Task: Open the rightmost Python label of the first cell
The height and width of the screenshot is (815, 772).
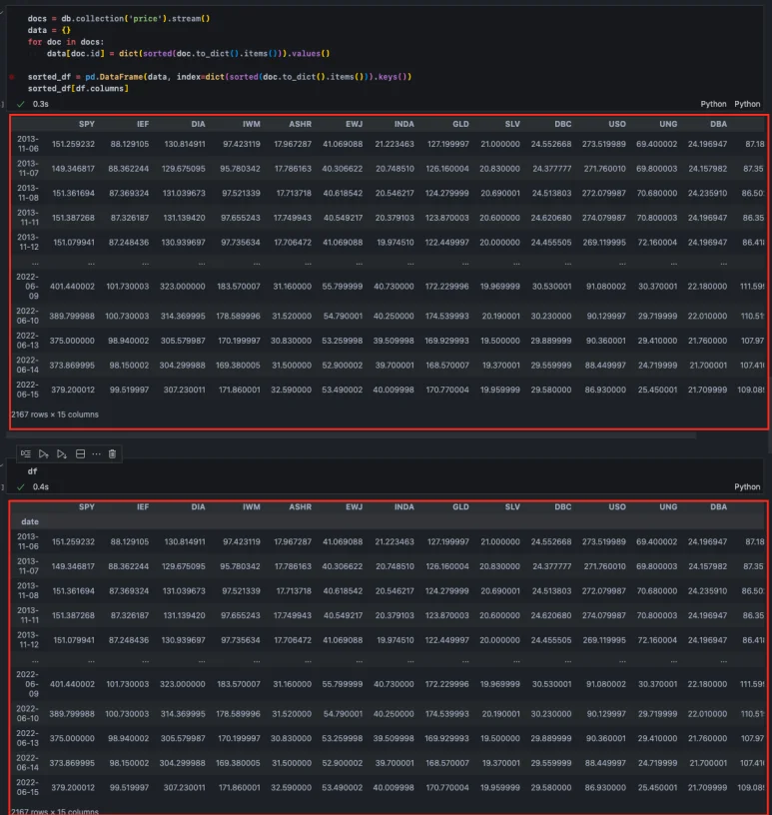Action: (747, 104)
